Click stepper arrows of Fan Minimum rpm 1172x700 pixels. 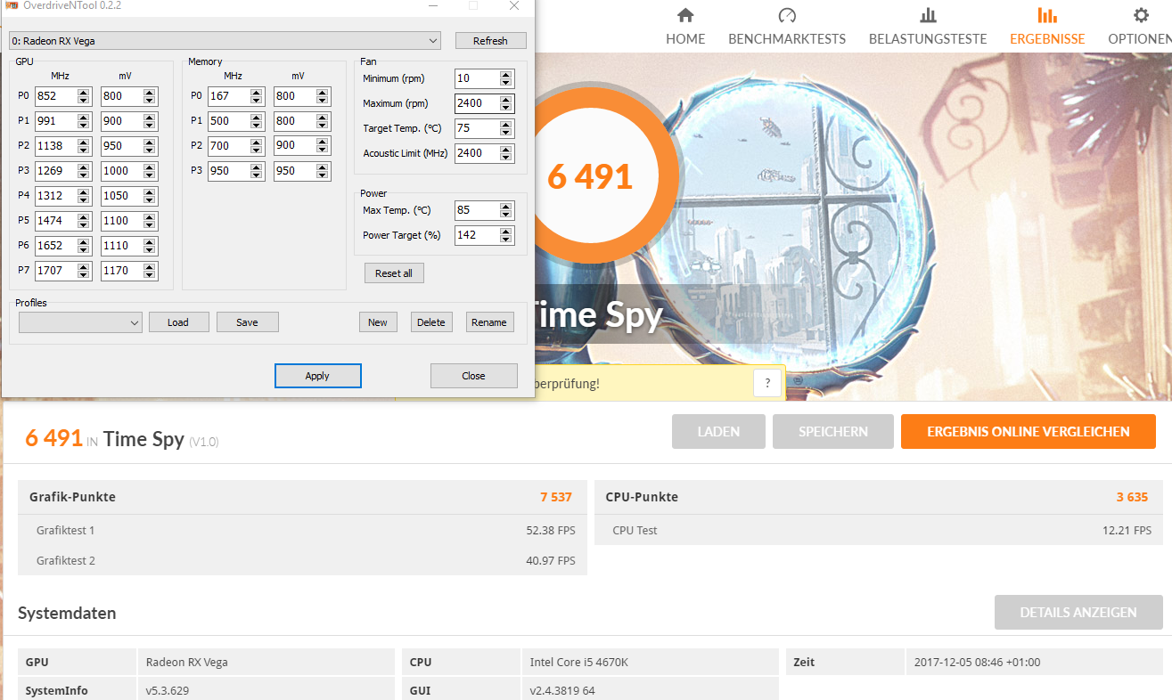pyautogui.click(x=507, y=78)
